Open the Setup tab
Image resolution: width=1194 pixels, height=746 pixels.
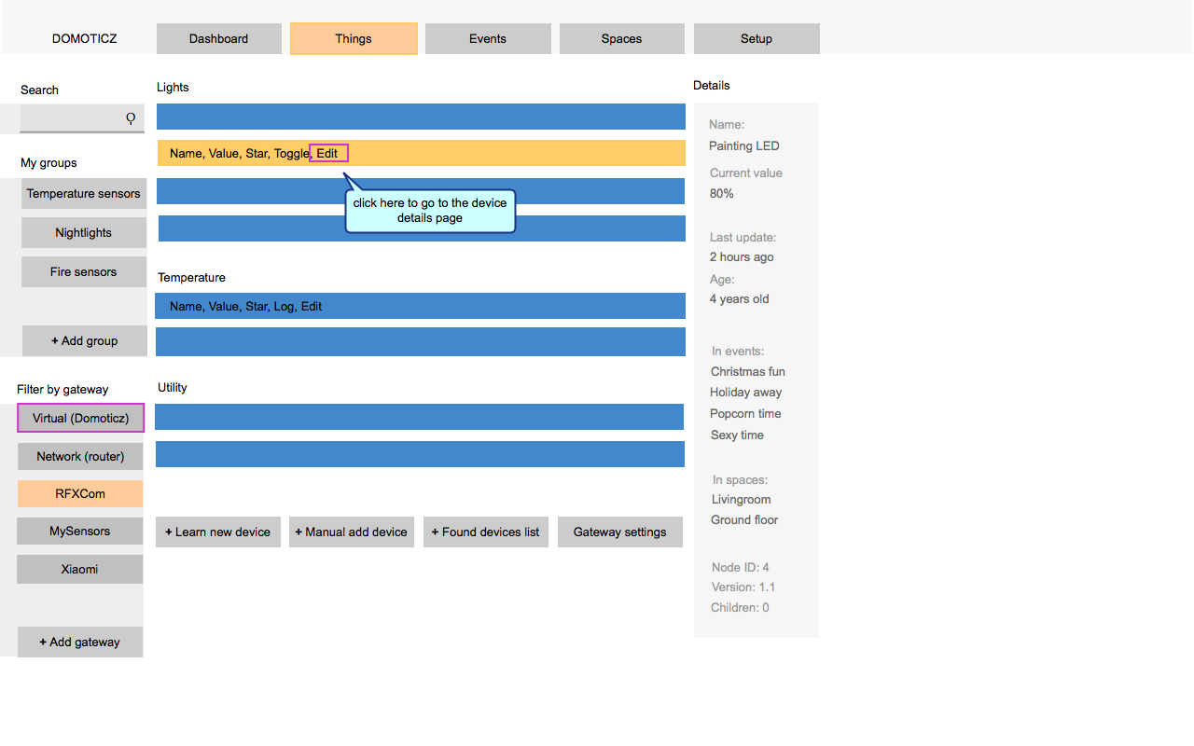[757, 39]
